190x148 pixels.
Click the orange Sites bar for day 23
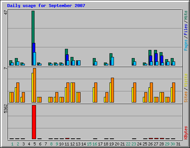pos(135,92)
